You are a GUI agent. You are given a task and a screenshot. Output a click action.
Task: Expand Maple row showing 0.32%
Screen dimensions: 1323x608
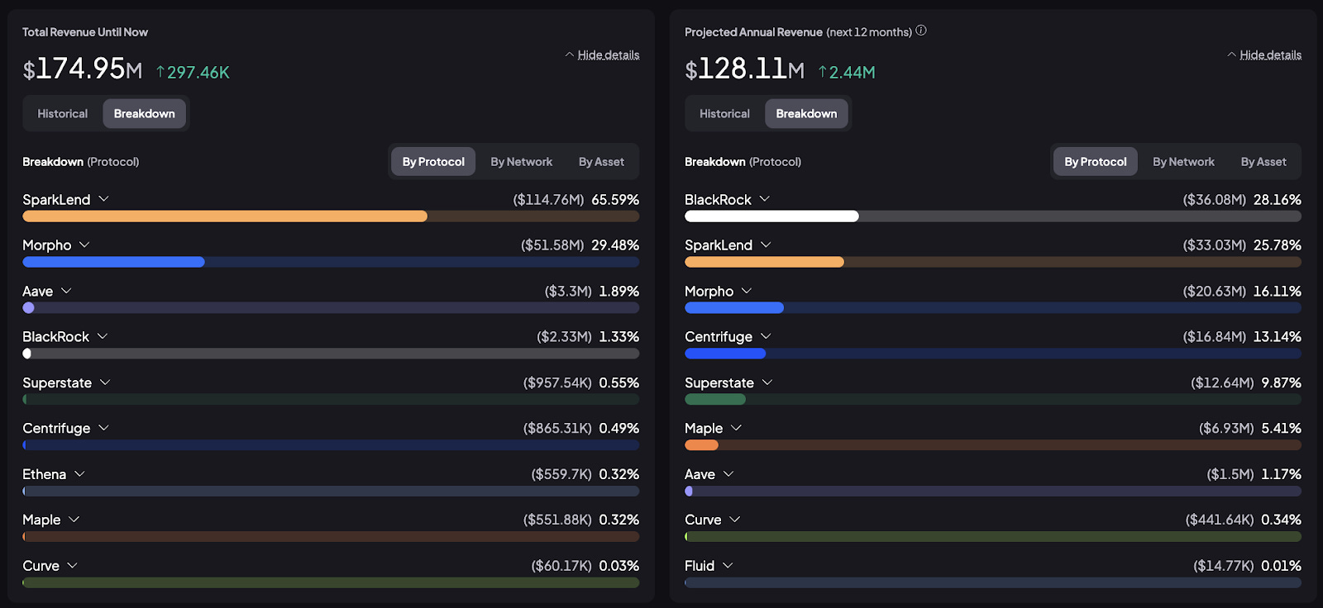[74, 520]
